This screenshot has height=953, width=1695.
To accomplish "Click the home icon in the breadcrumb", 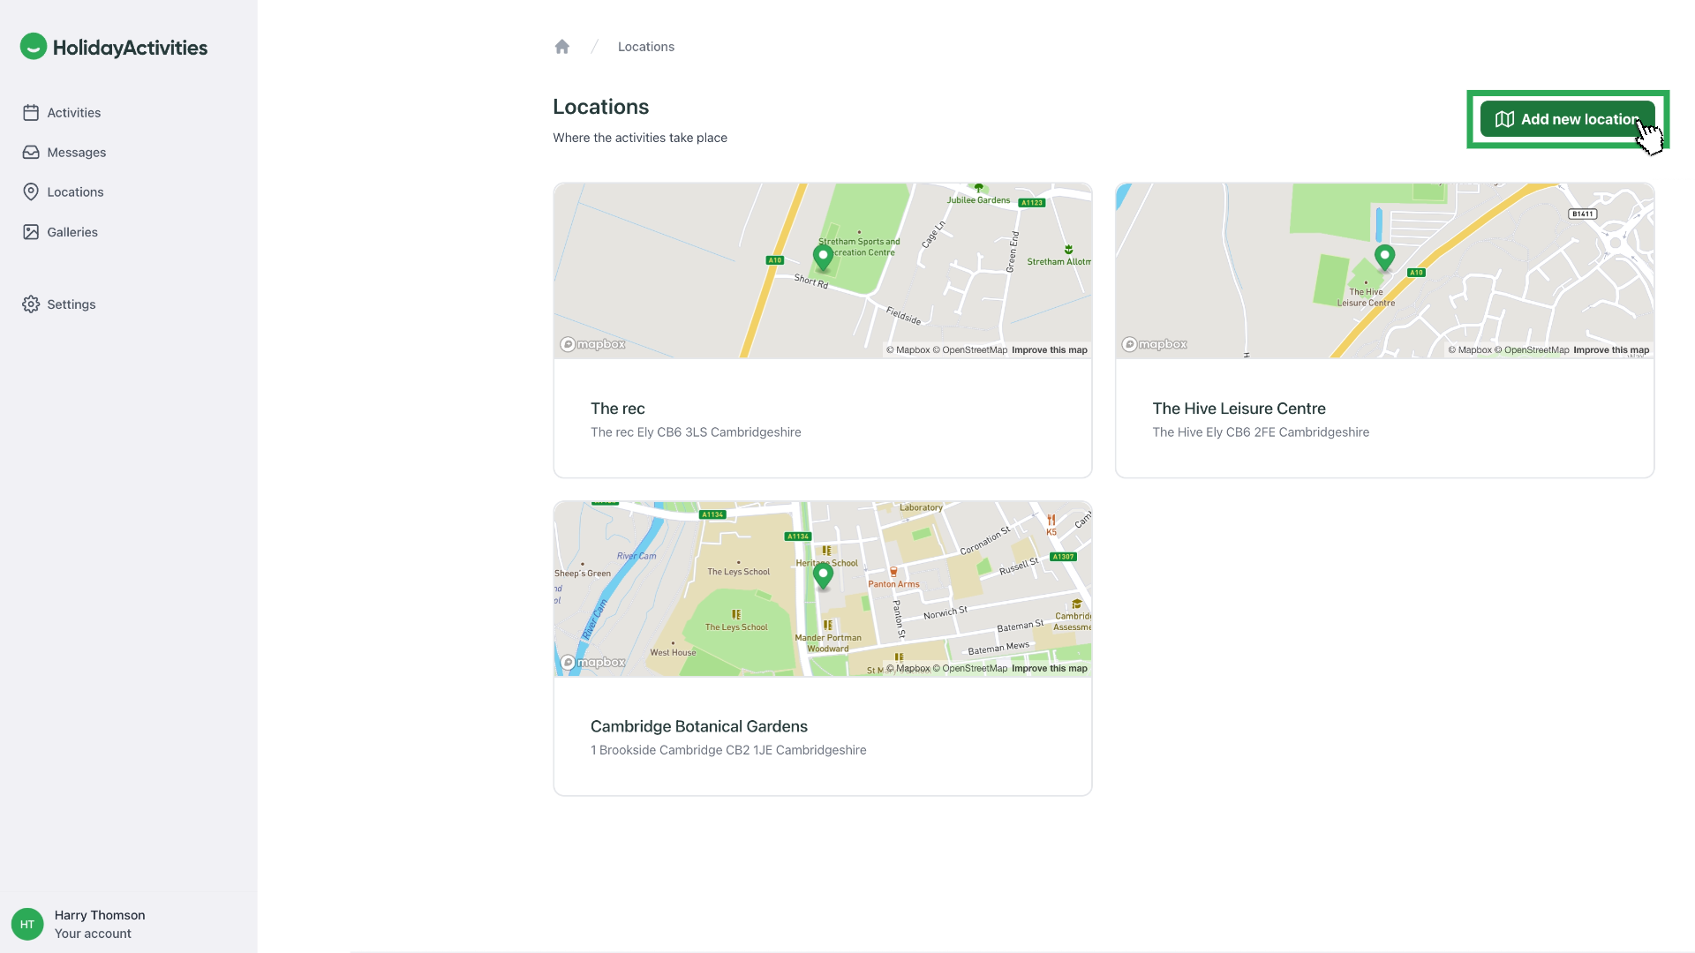I will (x=562, y=46).
